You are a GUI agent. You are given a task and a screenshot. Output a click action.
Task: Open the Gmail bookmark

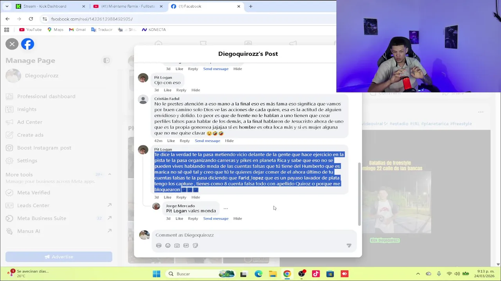pos(77,30)
